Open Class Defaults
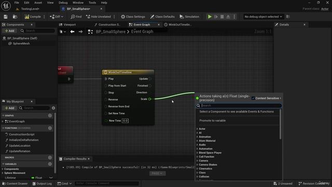The image size is (332, 187). coord(162,17)
